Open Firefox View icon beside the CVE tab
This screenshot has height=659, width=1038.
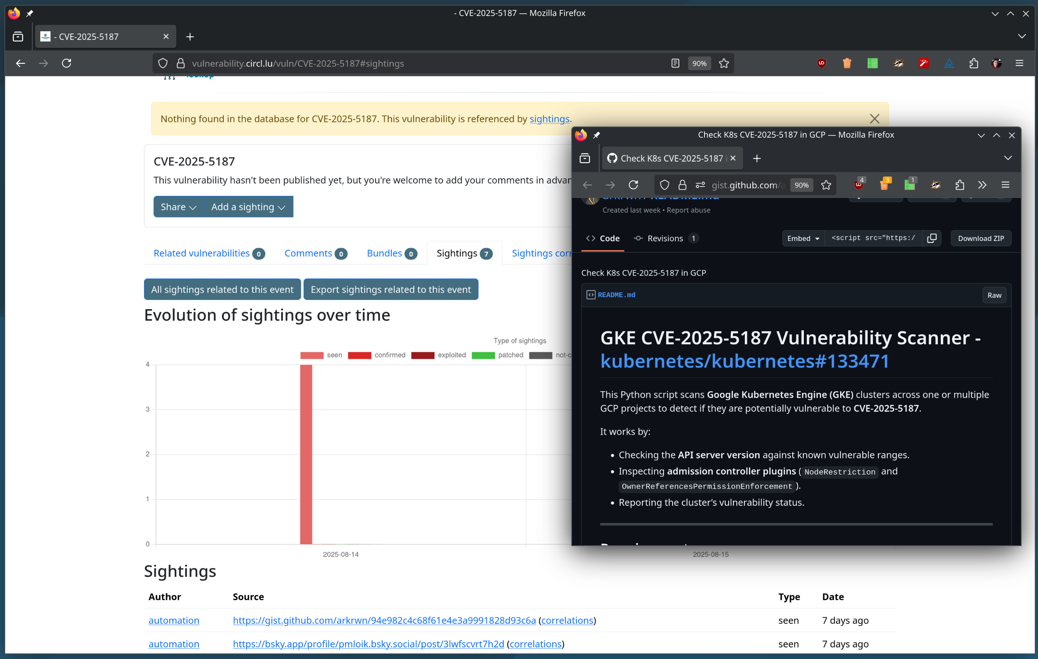[x=18, y=37]
